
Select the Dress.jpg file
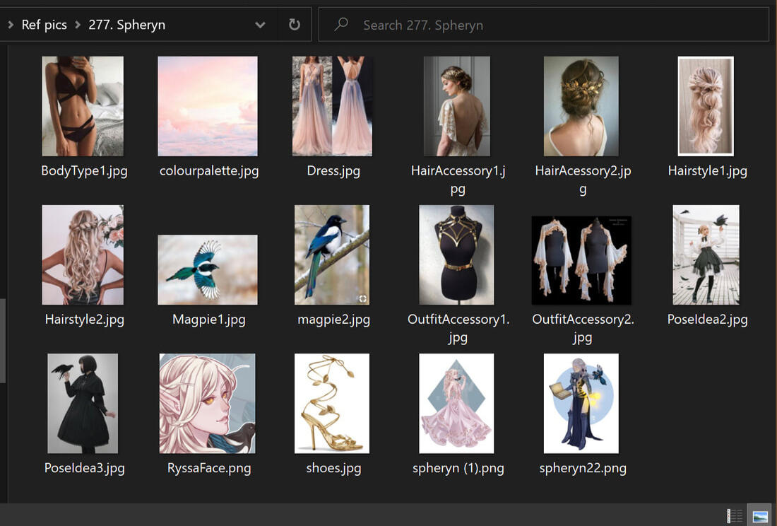(x=333, y=106)
